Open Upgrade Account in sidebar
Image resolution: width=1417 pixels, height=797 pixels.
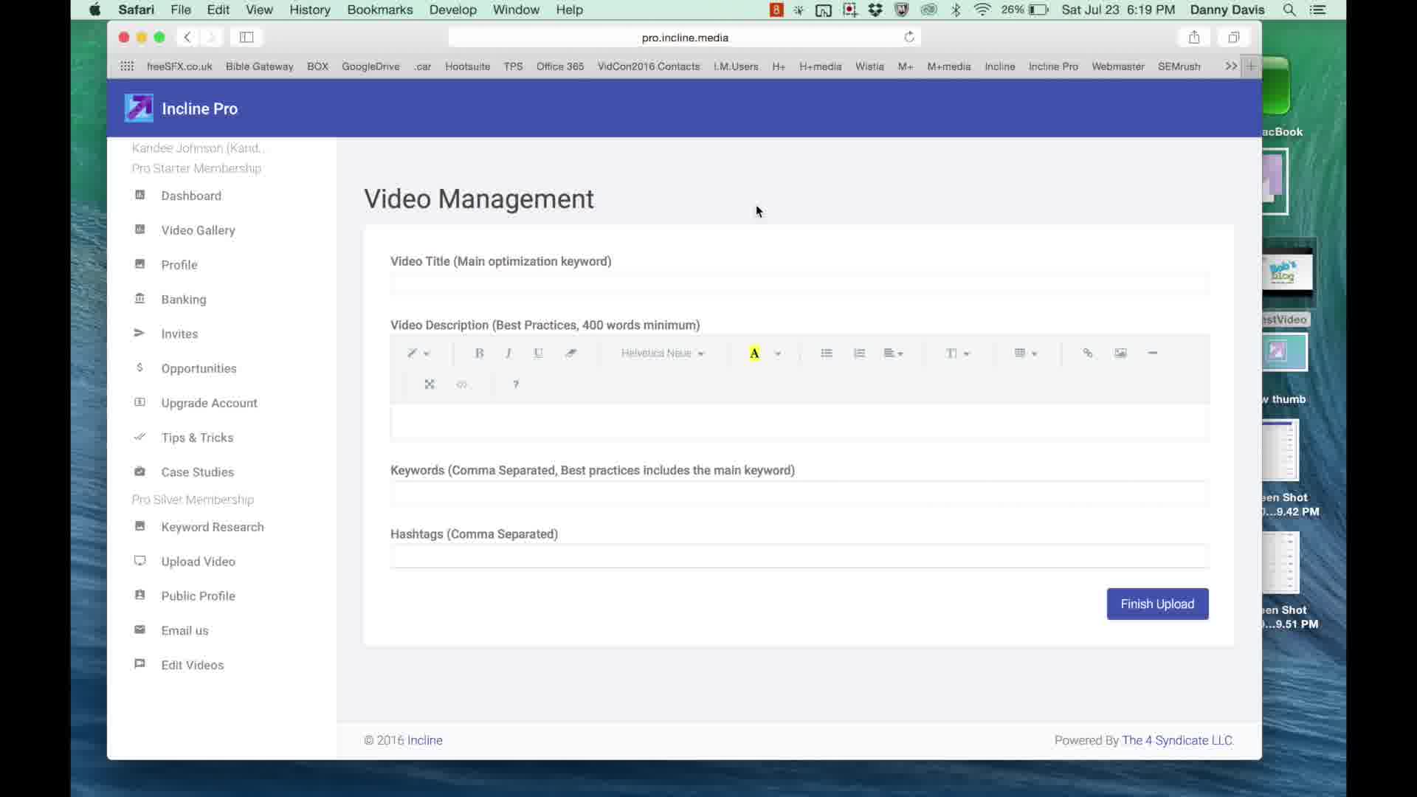(x=210, y=403)
